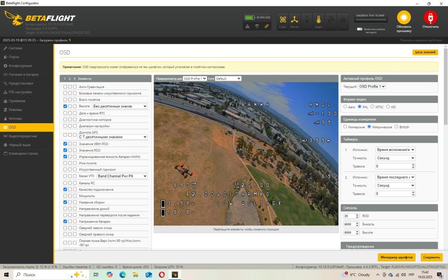
Task: Click the battery voltage indicator icon
Action: click(250, 17)
